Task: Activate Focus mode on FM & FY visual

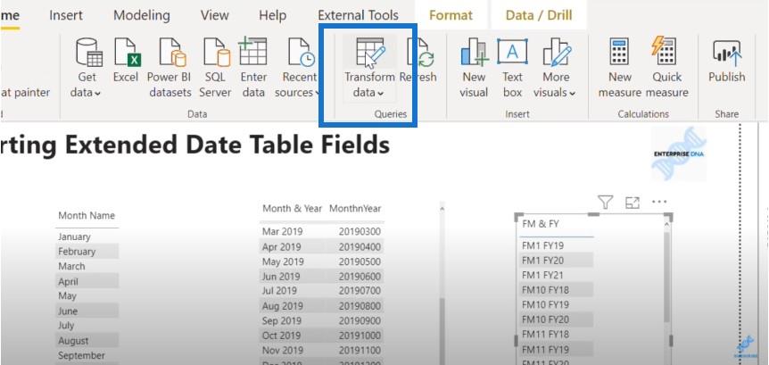Action: [633, 202]
